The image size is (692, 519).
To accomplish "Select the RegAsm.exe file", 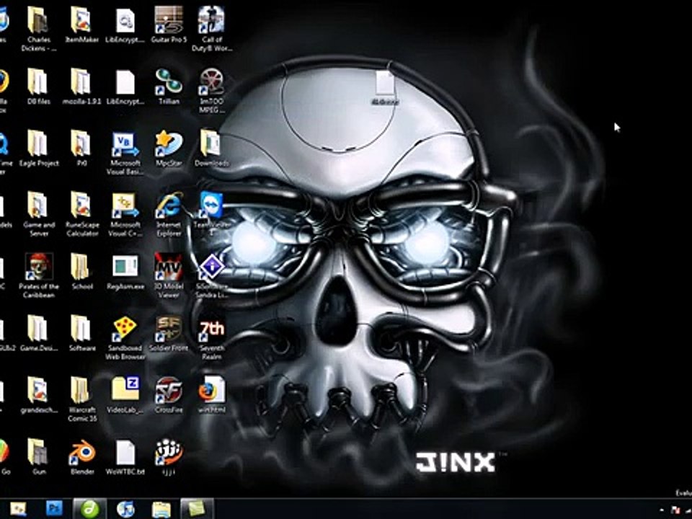I will (125, 272).
